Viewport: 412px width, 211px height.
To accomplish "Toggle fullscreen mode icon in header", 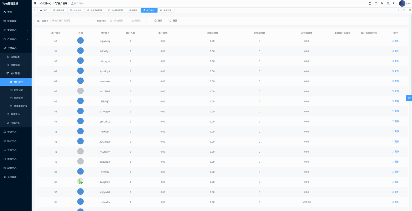I will coord(370,3).
